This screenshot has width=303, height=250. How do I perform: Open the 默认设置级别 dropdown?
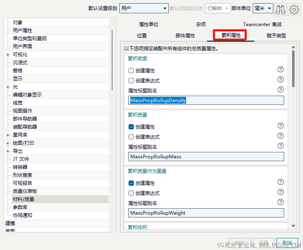tap(144, 8)
